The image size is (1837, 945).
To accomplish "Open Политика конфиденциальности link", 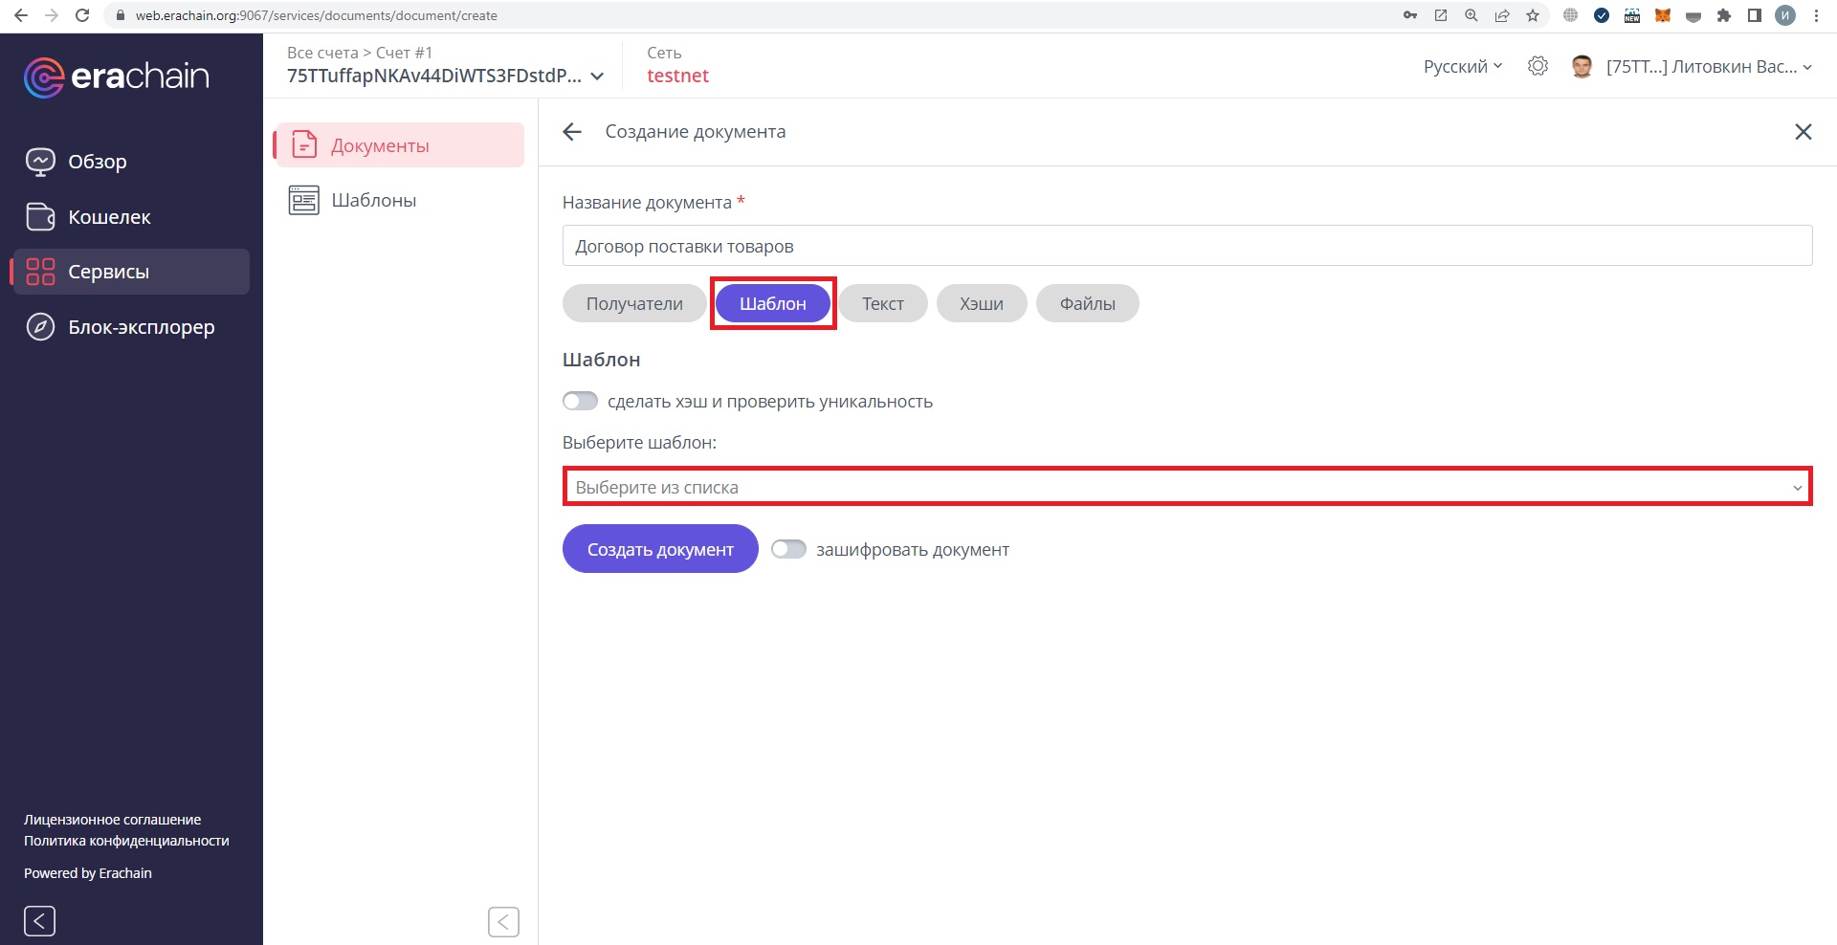I will [x=126, y=841].
